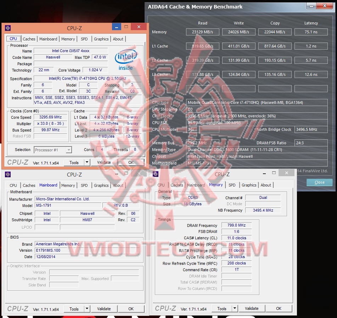Screen dimensions: 337x318
Task: Click Tools button in Memory CPU-Z window
Action: (222, 308)
